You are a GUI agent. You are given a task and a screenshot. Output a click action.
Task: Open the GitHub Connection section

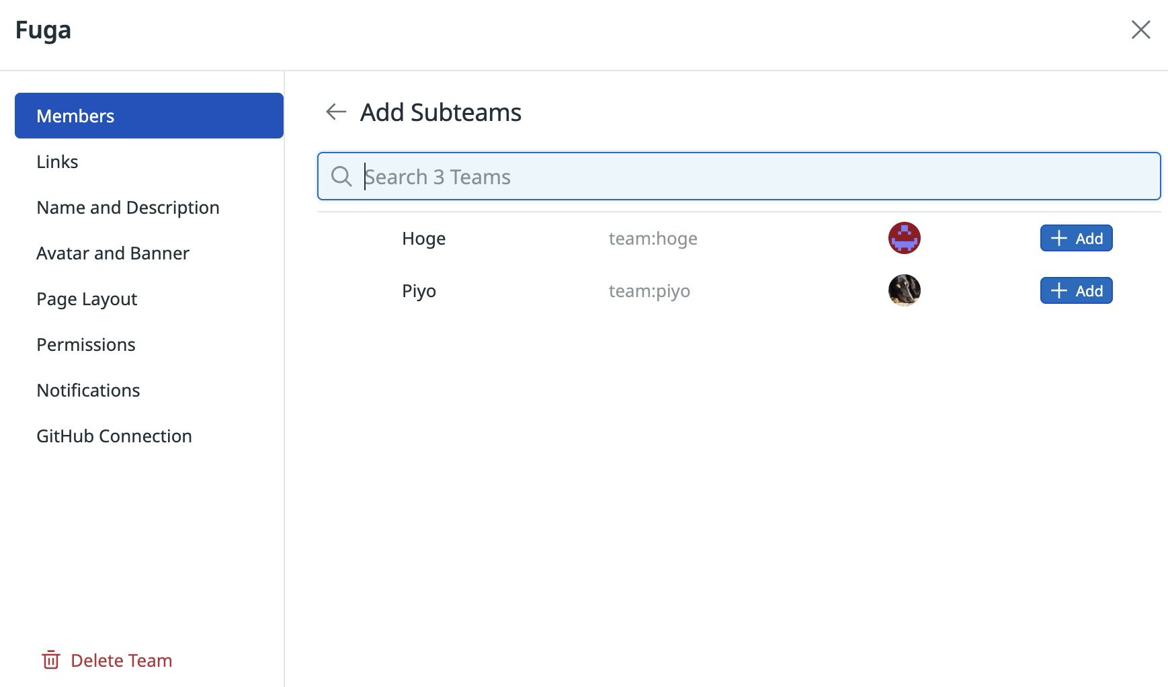point(114,436)
